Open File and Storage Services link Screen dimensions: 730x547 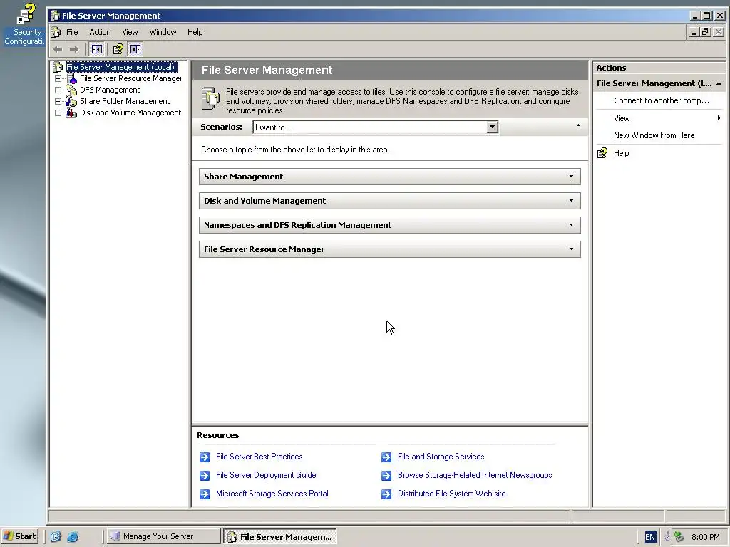pyautogui.click(x=441, y=457)
